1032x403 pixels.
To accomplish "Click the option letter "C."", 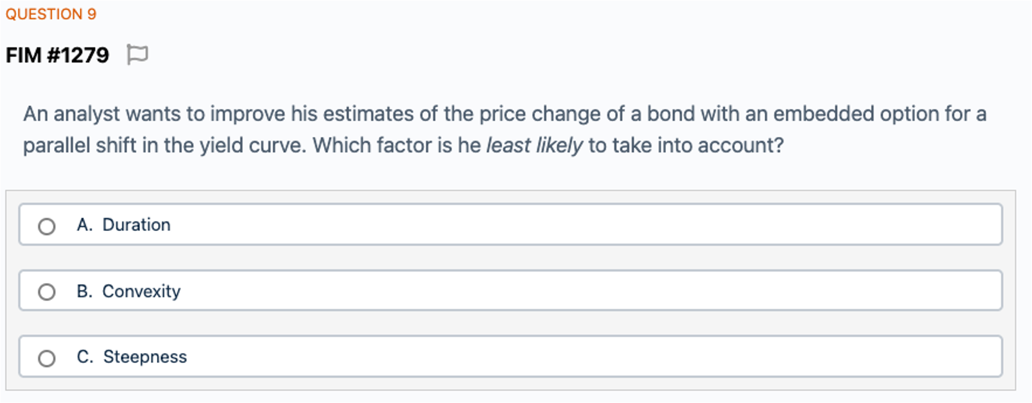I will coord(85,357).
